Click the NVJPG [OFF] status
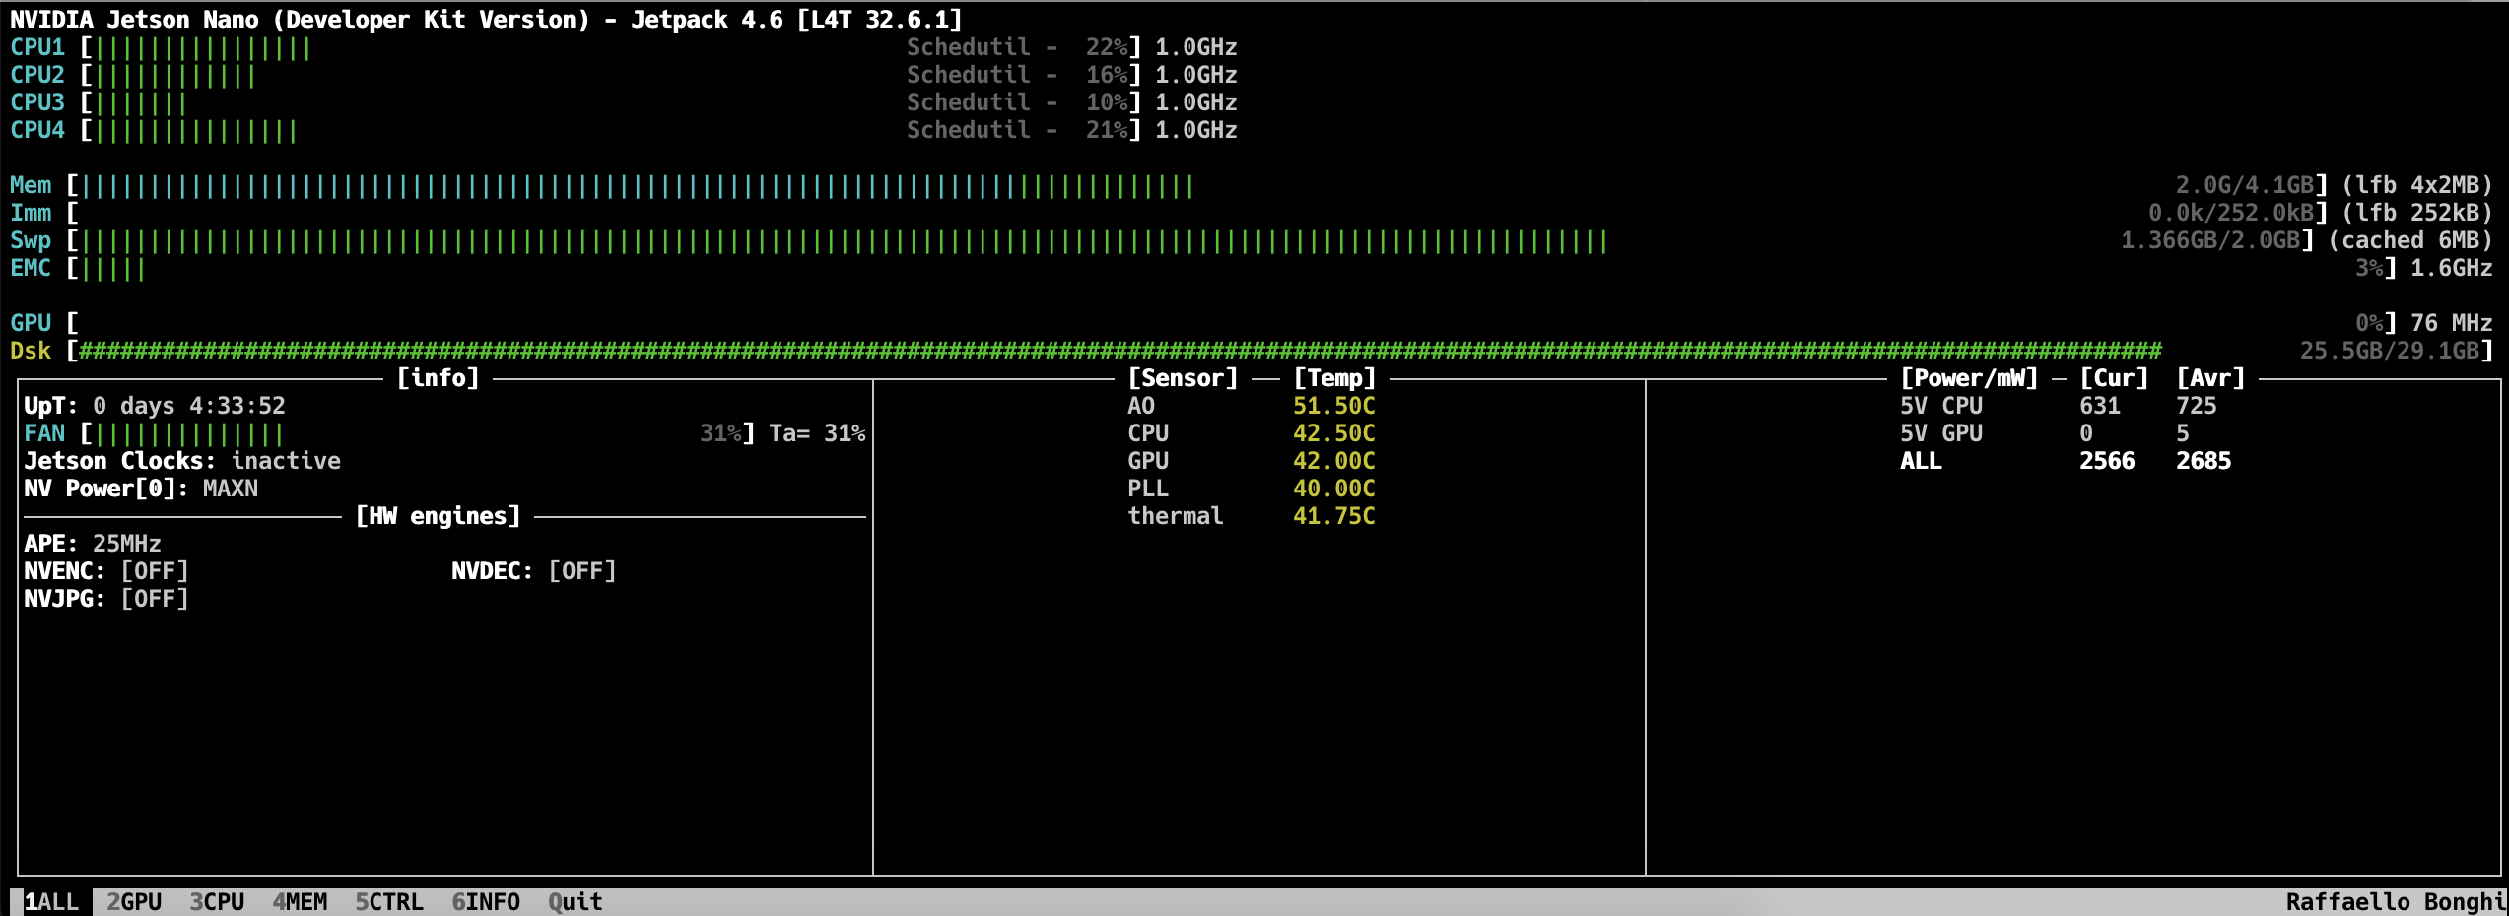Screen dimensions: 2509x916 click(x=155, y=599)
